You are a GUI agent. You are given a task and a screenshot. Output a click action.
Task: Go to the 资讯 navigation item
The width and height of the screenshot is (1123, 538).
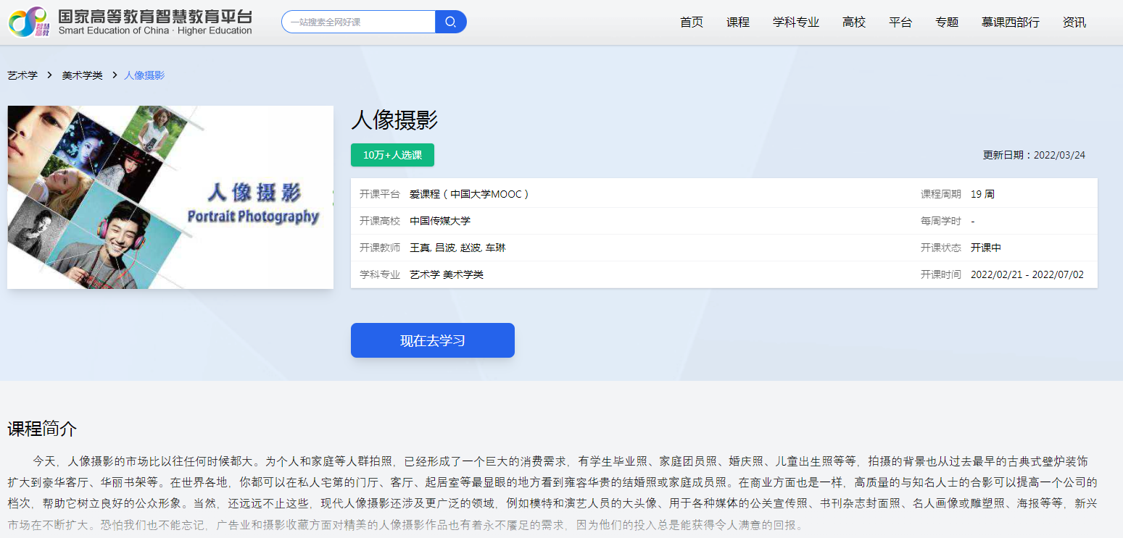(1074, 22)
